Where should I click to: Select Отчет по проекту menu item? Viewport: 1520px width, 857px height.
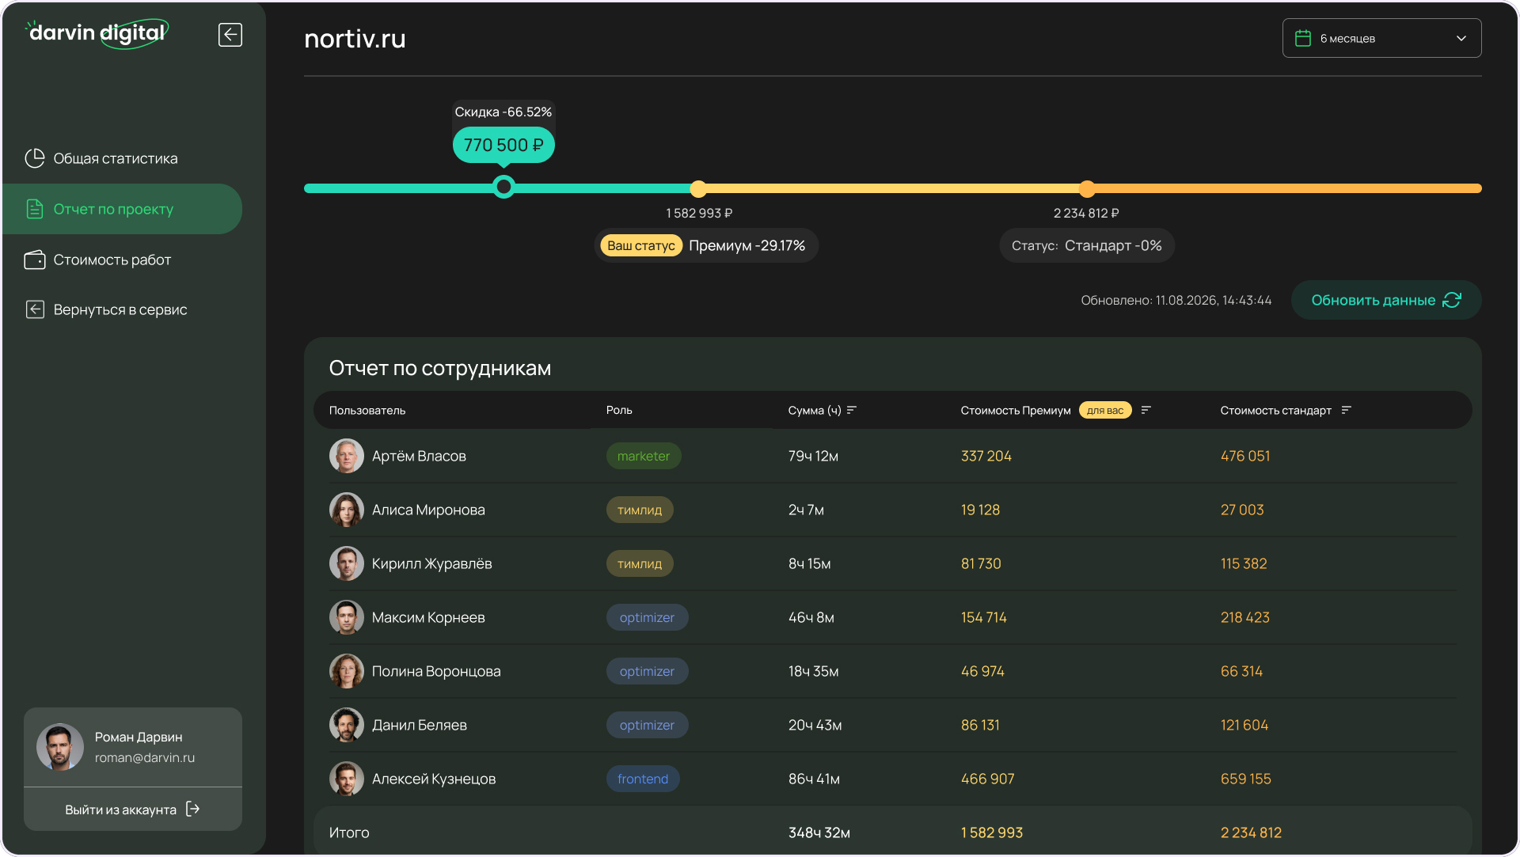123,209
